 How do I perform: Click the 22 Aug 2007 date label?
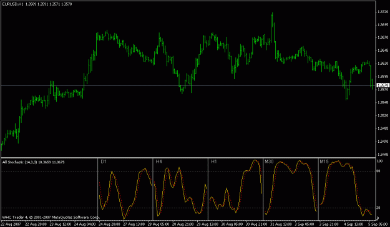point(11,225)
